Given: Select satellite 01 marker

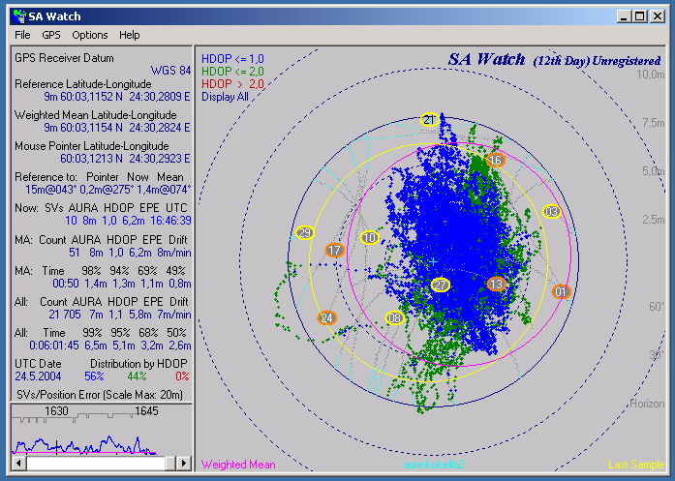Looking at the screenshot, I should (561, 291).
